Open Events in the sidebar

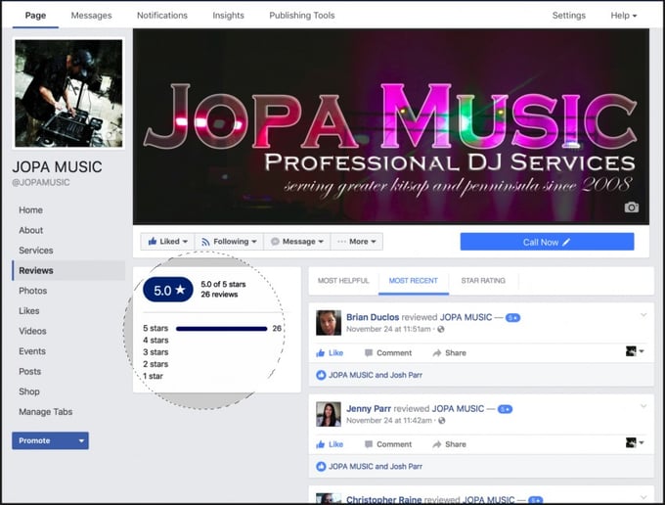(32, 351)
